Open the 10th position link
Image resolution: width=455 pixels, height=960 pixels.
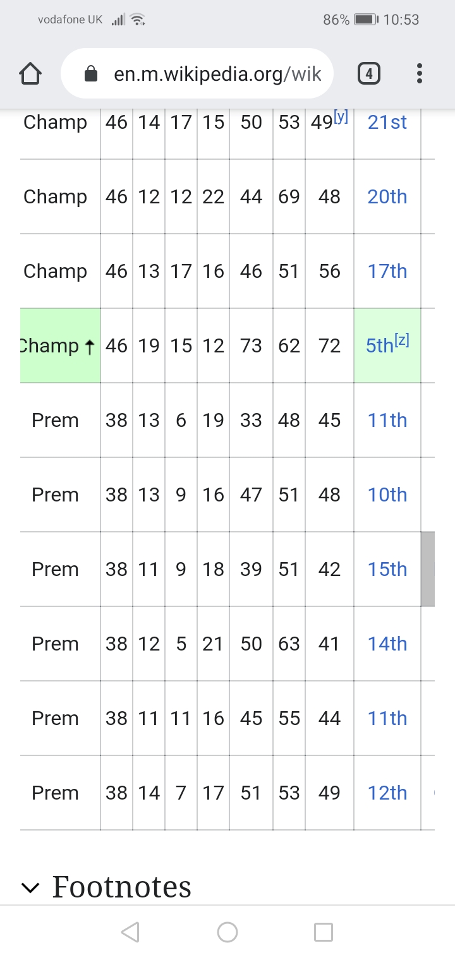pyautogui.click(x=387, y=495)
